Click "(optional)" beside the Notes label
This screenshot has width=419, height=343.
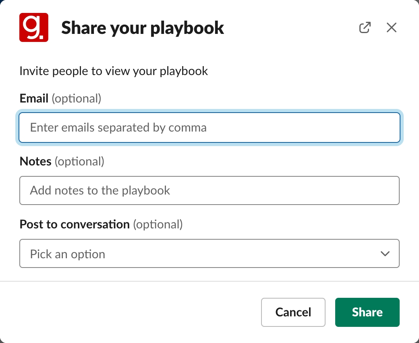tap(79, 161)
